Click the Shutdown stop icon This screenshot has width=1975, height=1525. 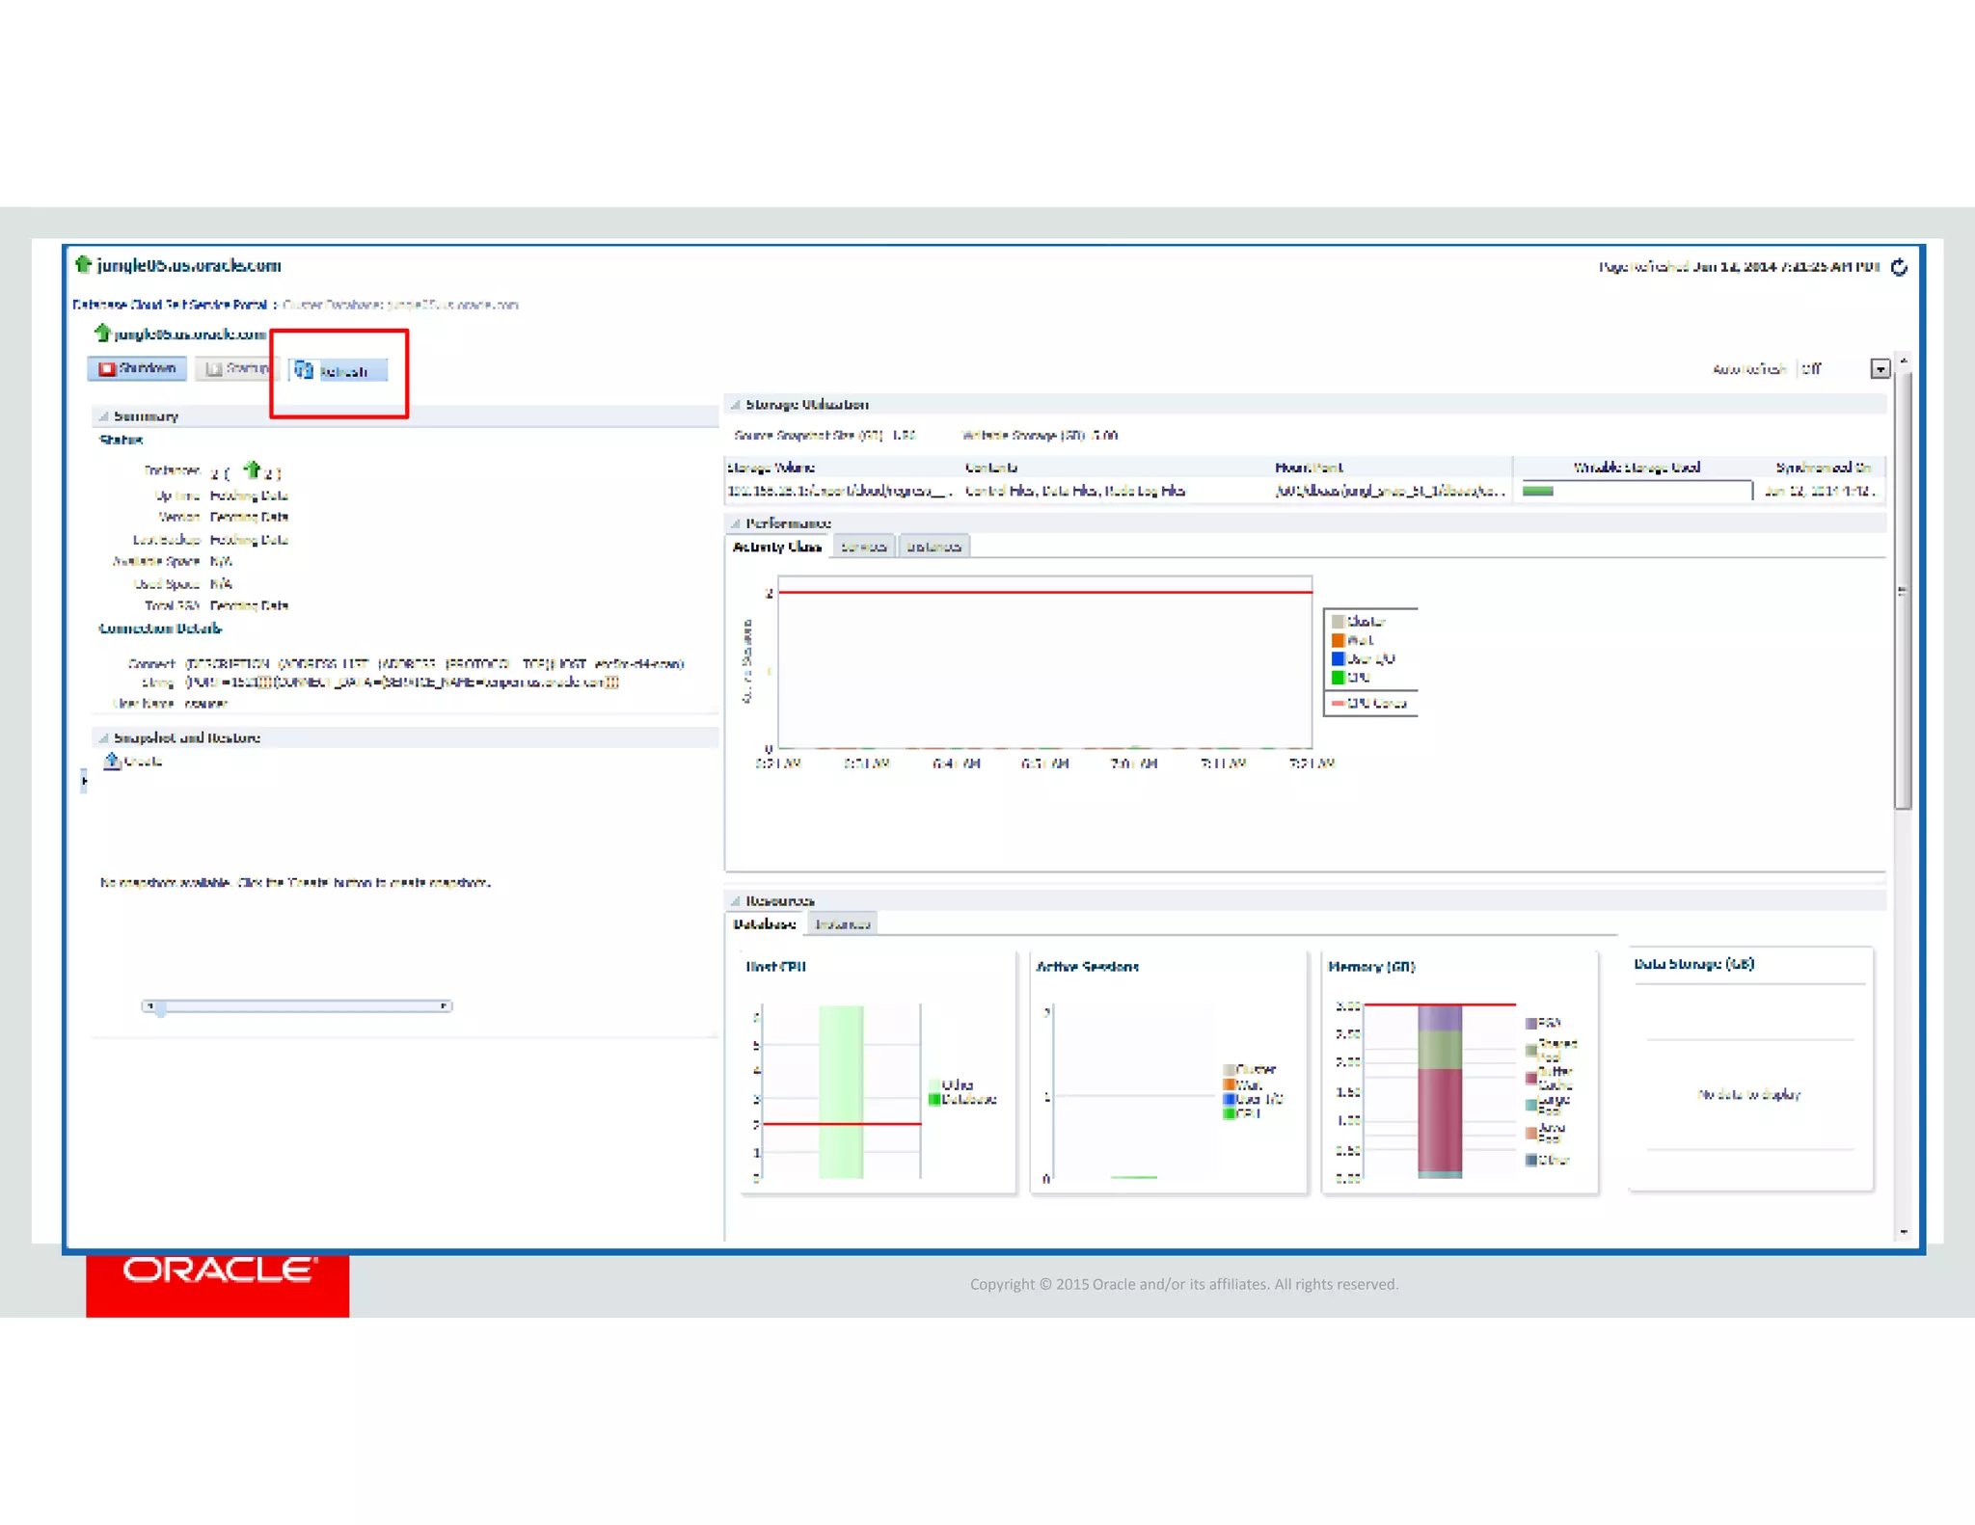tap(107, 369)
